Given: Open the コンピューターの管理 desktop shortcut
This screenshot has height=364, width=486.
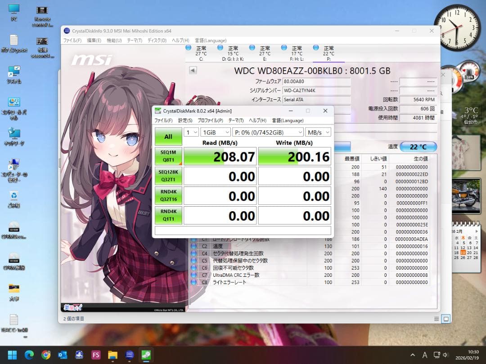Looking at the screenshot, I should click(14, 170).
